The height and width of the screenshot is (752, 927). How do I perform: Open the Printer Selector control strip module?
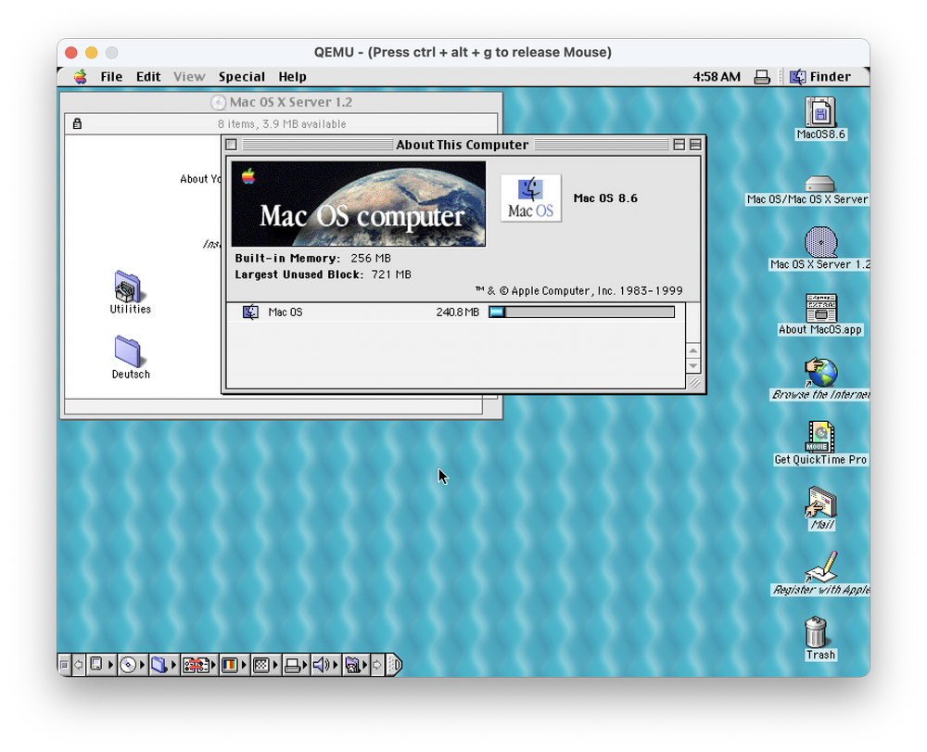click(x=296, y=665)
